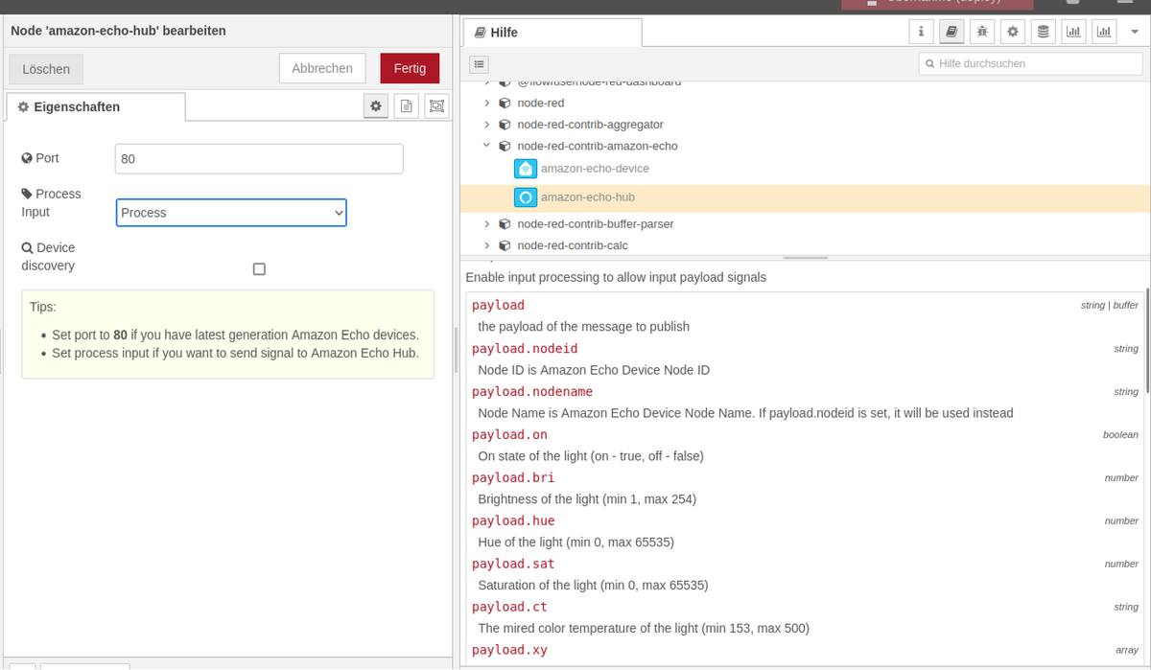
Task: Open the Process Input dropdown
Action: [x=231, y=213]
